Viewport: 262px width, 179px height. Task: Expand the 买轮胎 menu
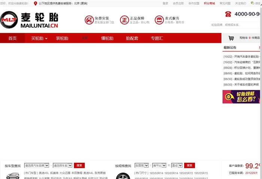pyautogui.click(x=39, y=38)
